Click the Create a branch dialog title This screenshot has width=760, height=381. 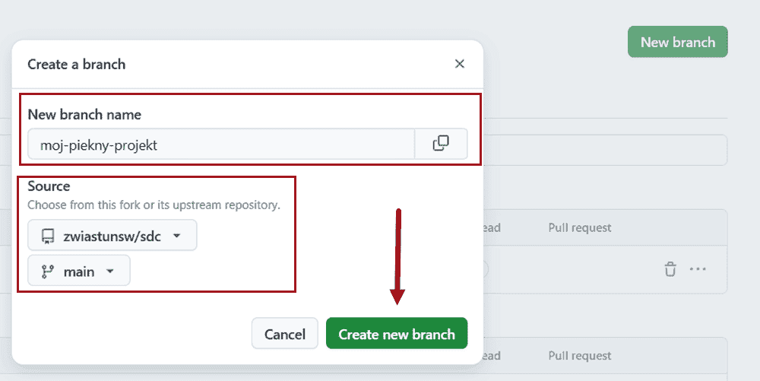click(77, 64)
